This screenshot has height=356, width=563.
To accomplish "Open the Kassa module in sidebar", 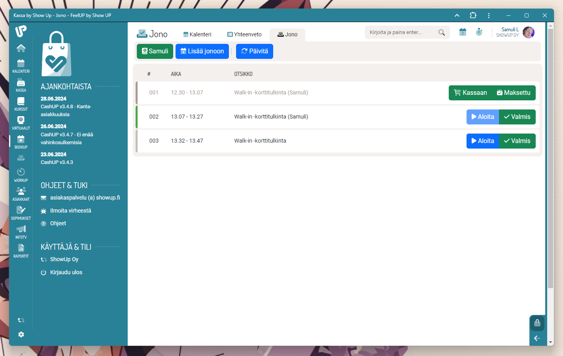I will point(21,85).
